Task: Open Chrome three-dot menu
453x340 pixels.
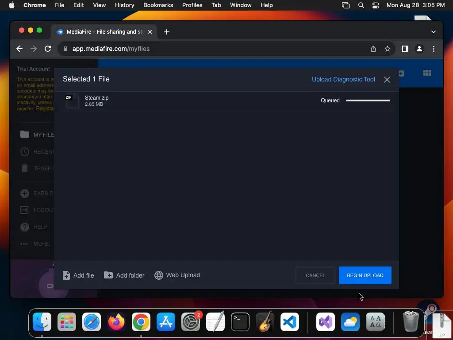Action: pos(434,49)
